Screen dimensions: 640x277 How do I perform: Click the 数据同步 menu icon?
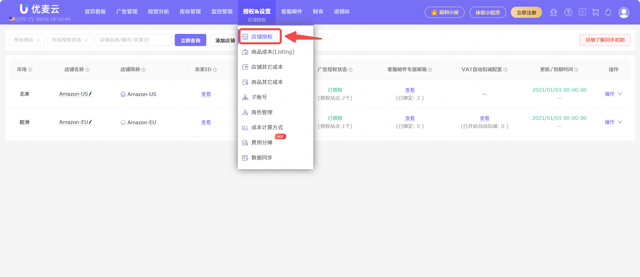tap(245, 158)
